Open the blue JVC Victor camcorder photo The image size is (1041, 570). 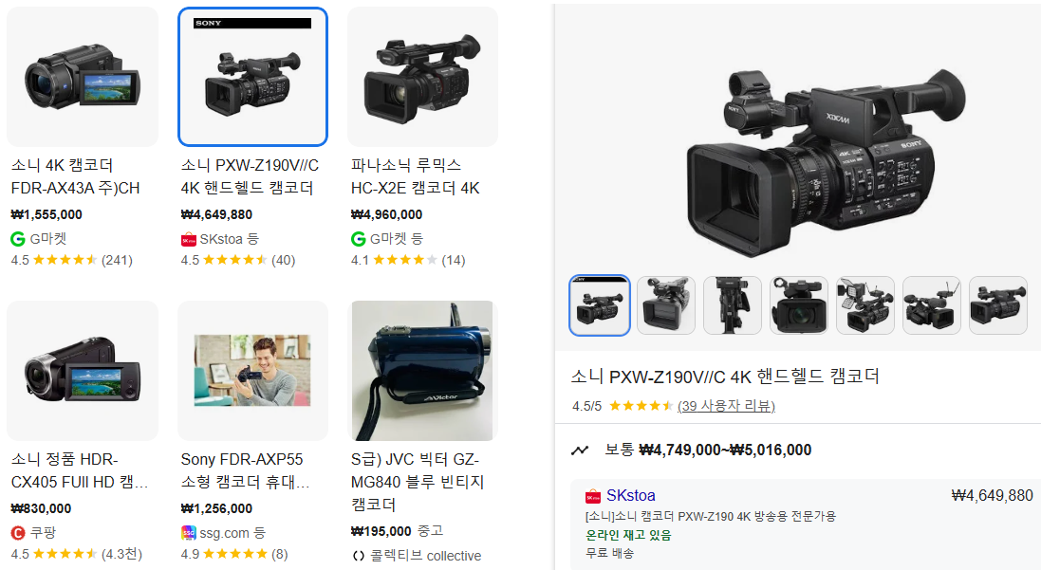pos(423,370)
